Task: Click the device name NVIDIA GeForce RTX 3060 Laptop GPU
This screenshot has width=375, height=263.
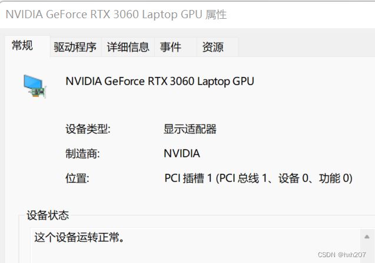Action: [160, 82]
